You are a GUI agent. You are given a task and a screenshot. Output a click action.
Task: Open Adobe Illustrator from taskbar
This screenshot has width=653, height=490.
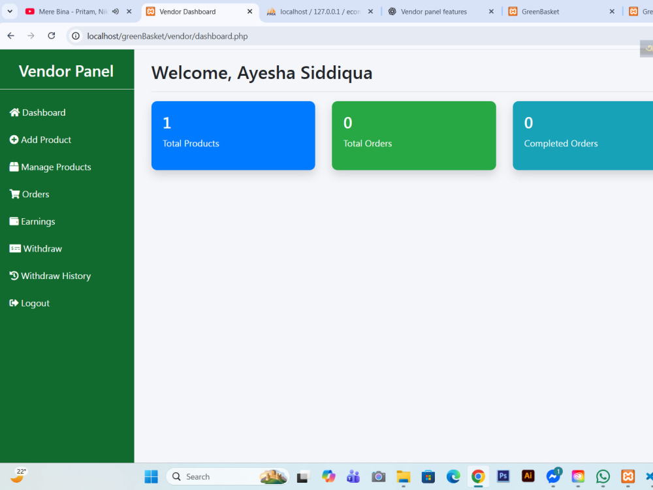point(528,476)
